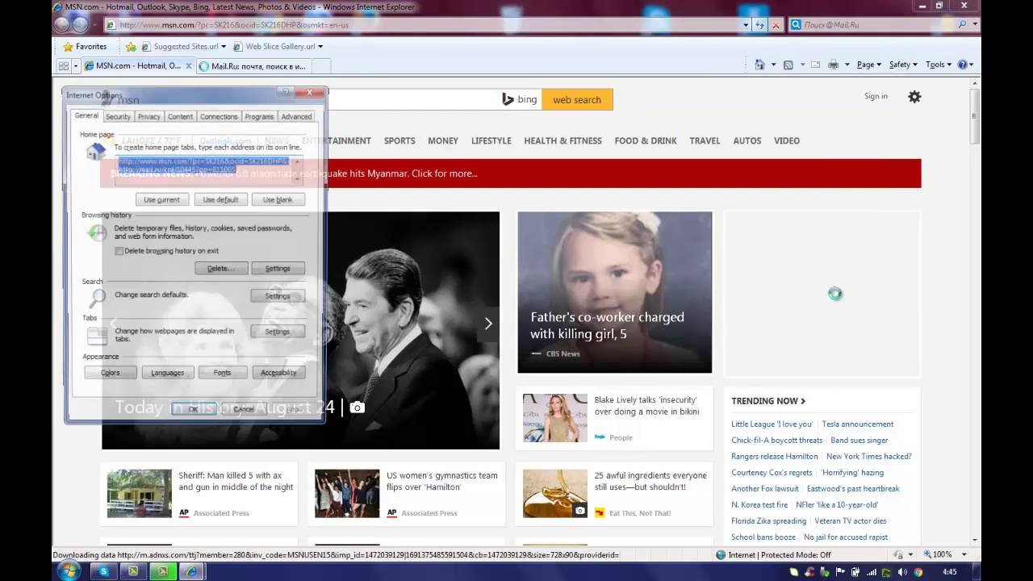Open the Quick Tabs grid icon

point(64,66)
